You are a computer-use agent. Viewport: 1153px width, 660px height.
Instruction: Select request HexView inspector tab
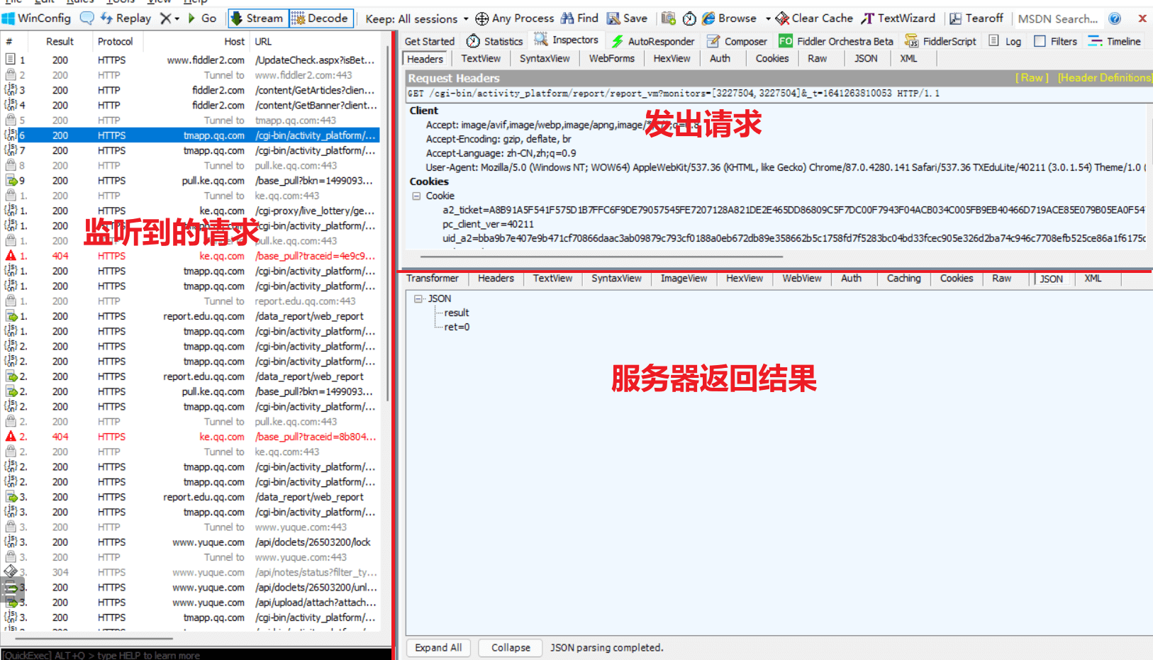[672, 59]
